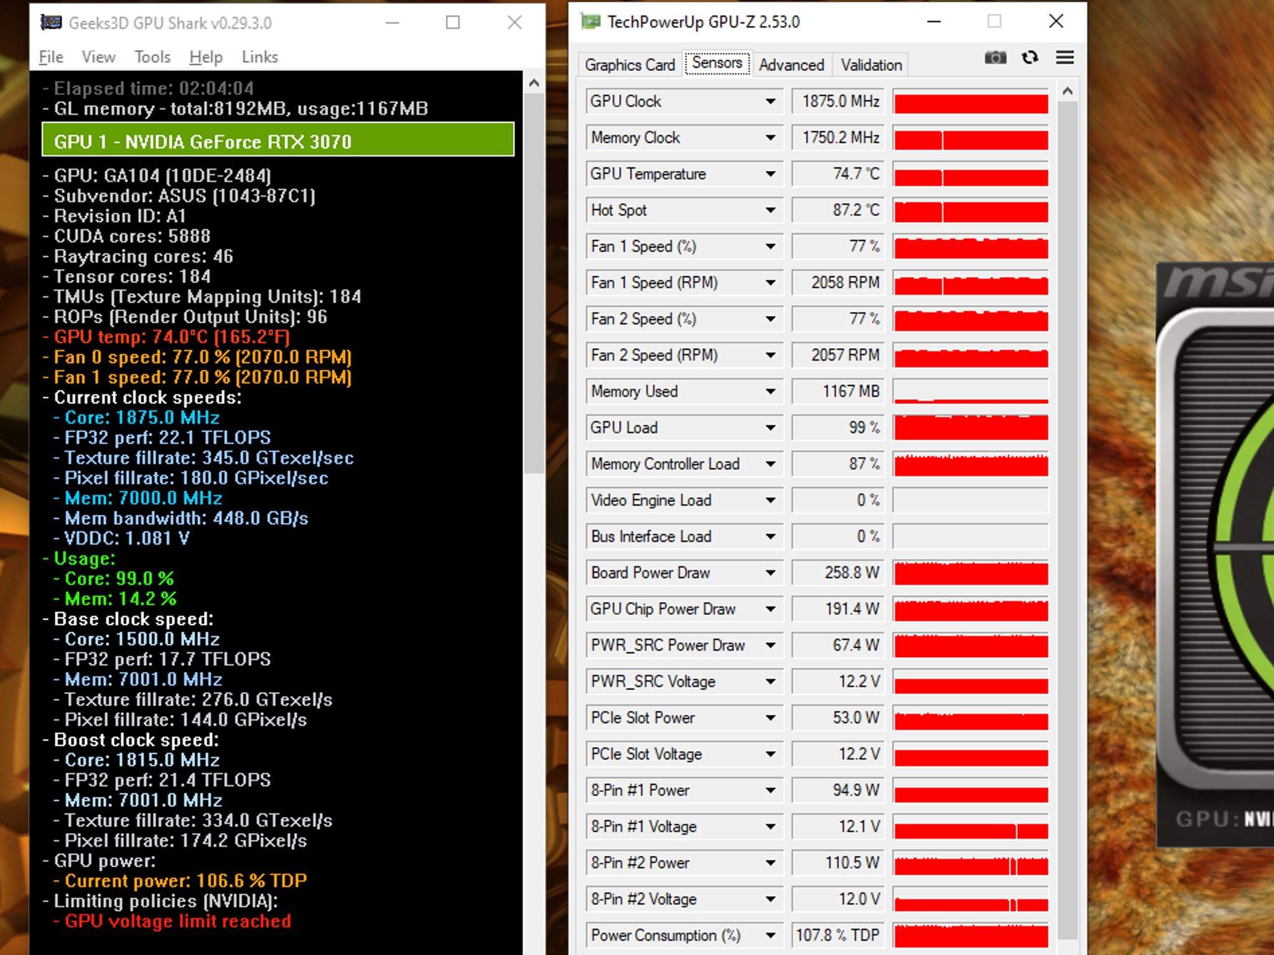
Task: Switch to the Graphics Card tab
Action: click(630, 65)
